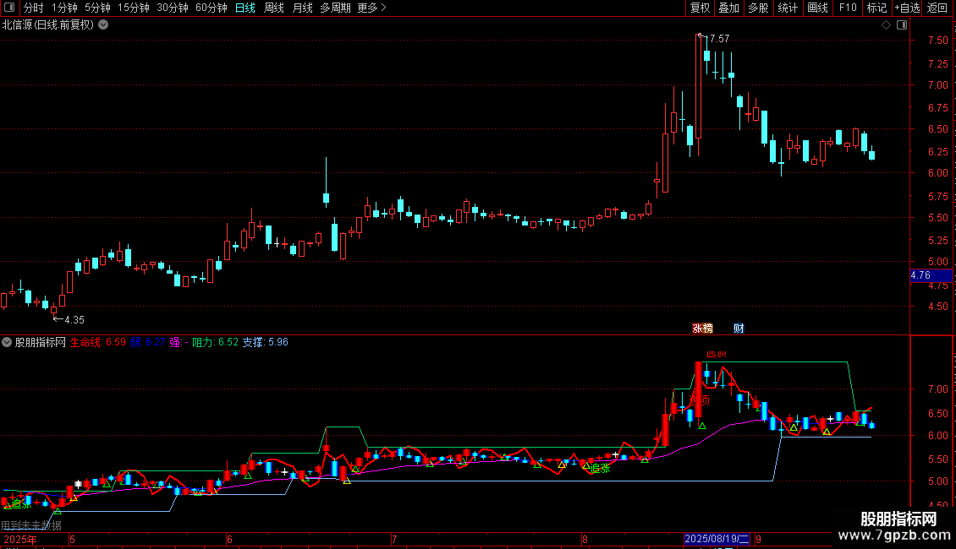The width and height of the screenshot is (956, 549).
Task: Click the 统计 statistics button
Action: tap(788, 8)
